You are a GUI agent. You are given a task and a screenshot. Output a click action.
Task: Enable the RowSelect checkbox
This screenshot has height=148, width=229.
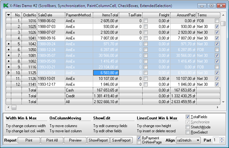188,132
